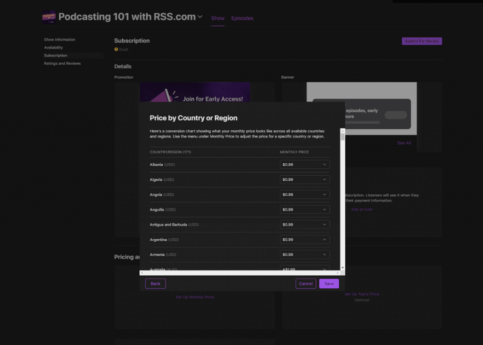The height and width of the screenshot is (345, 483).
Task: Open the Argentina monthly price dropdown
Action: click(304, 240)
